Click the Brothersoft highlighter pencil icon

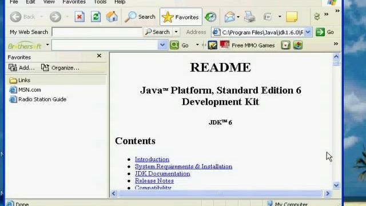pos(213,45)
